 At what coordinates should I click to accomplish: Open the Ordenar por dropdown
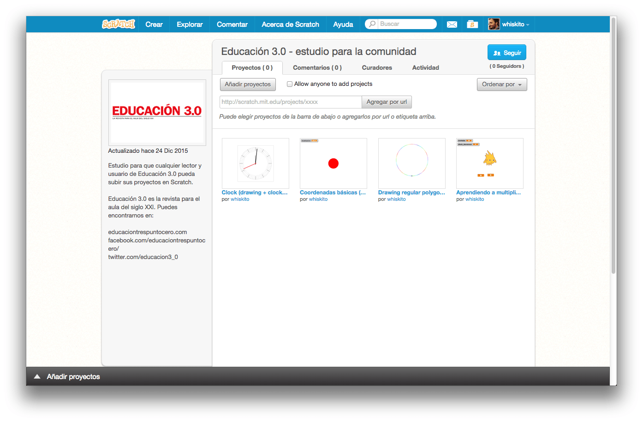tap(502, 84)
